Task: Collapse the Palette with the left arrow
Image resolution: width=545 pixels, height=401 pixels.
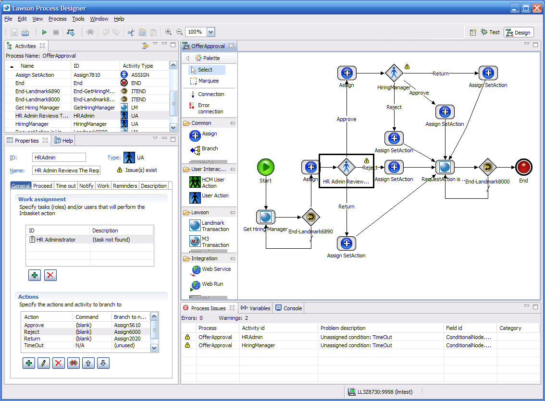Action: (x=187, y=58)
